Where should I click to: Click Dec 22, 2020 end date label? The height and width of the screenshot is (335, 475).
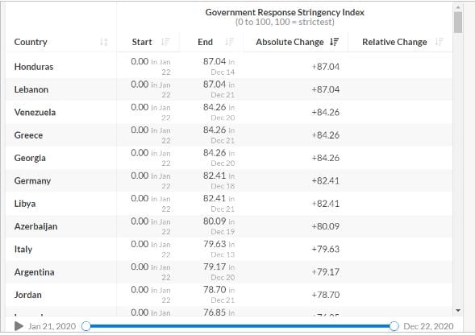coord(428,326)
